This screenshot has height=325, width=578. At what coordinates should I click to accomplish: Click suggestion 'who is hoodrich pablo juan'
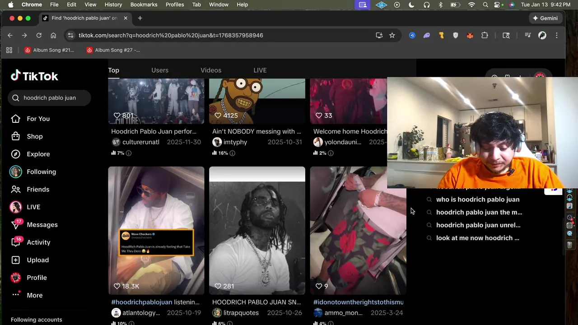tap(478, 199)
